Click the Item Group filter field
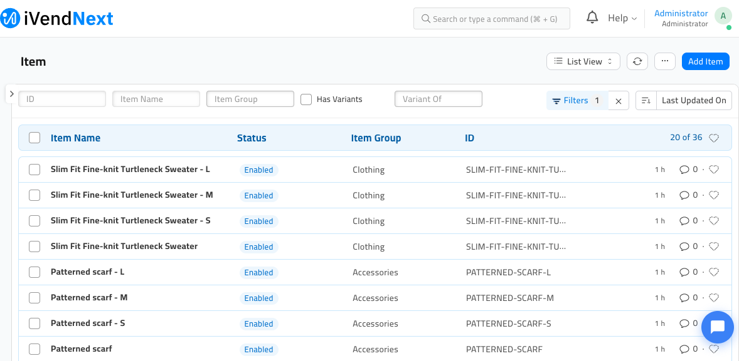The image size is (739, 361). [250, 99]
